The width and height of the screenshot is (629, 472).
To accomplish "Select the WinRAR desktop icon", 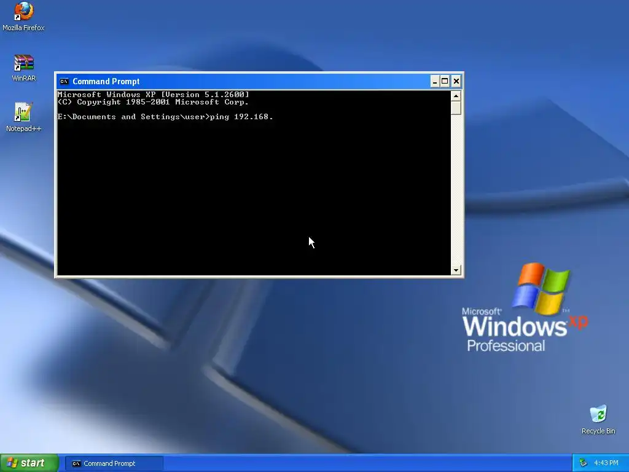I will (x=24, y=68).
